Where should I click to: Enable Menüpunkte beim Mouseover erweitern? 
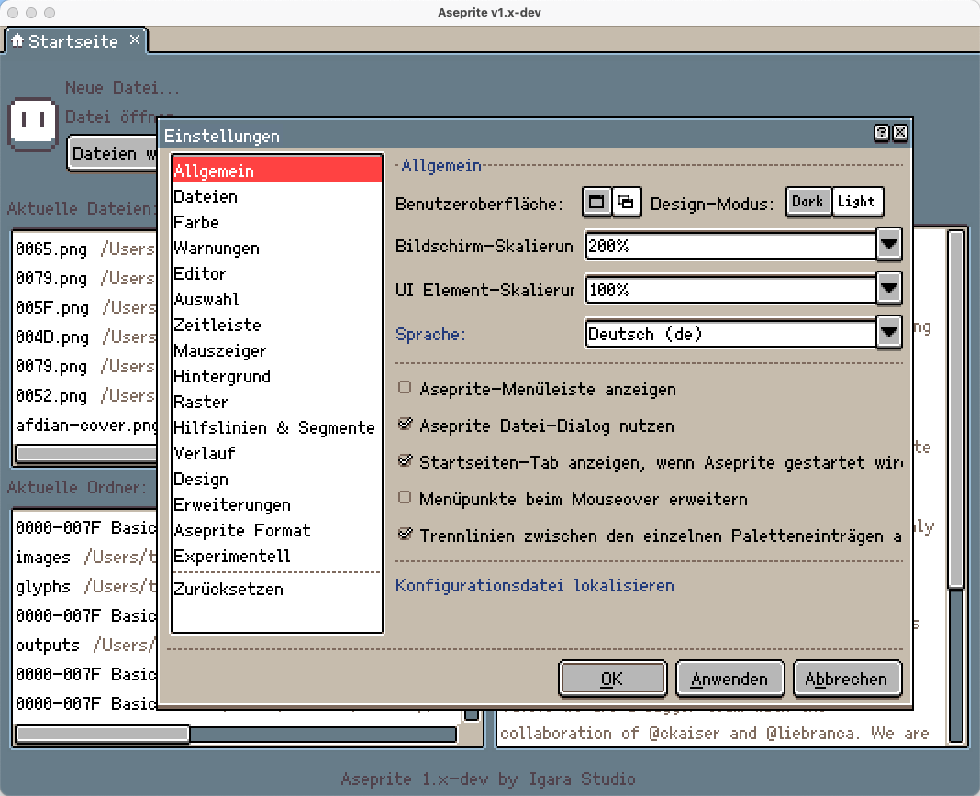(x=405, y=498)
